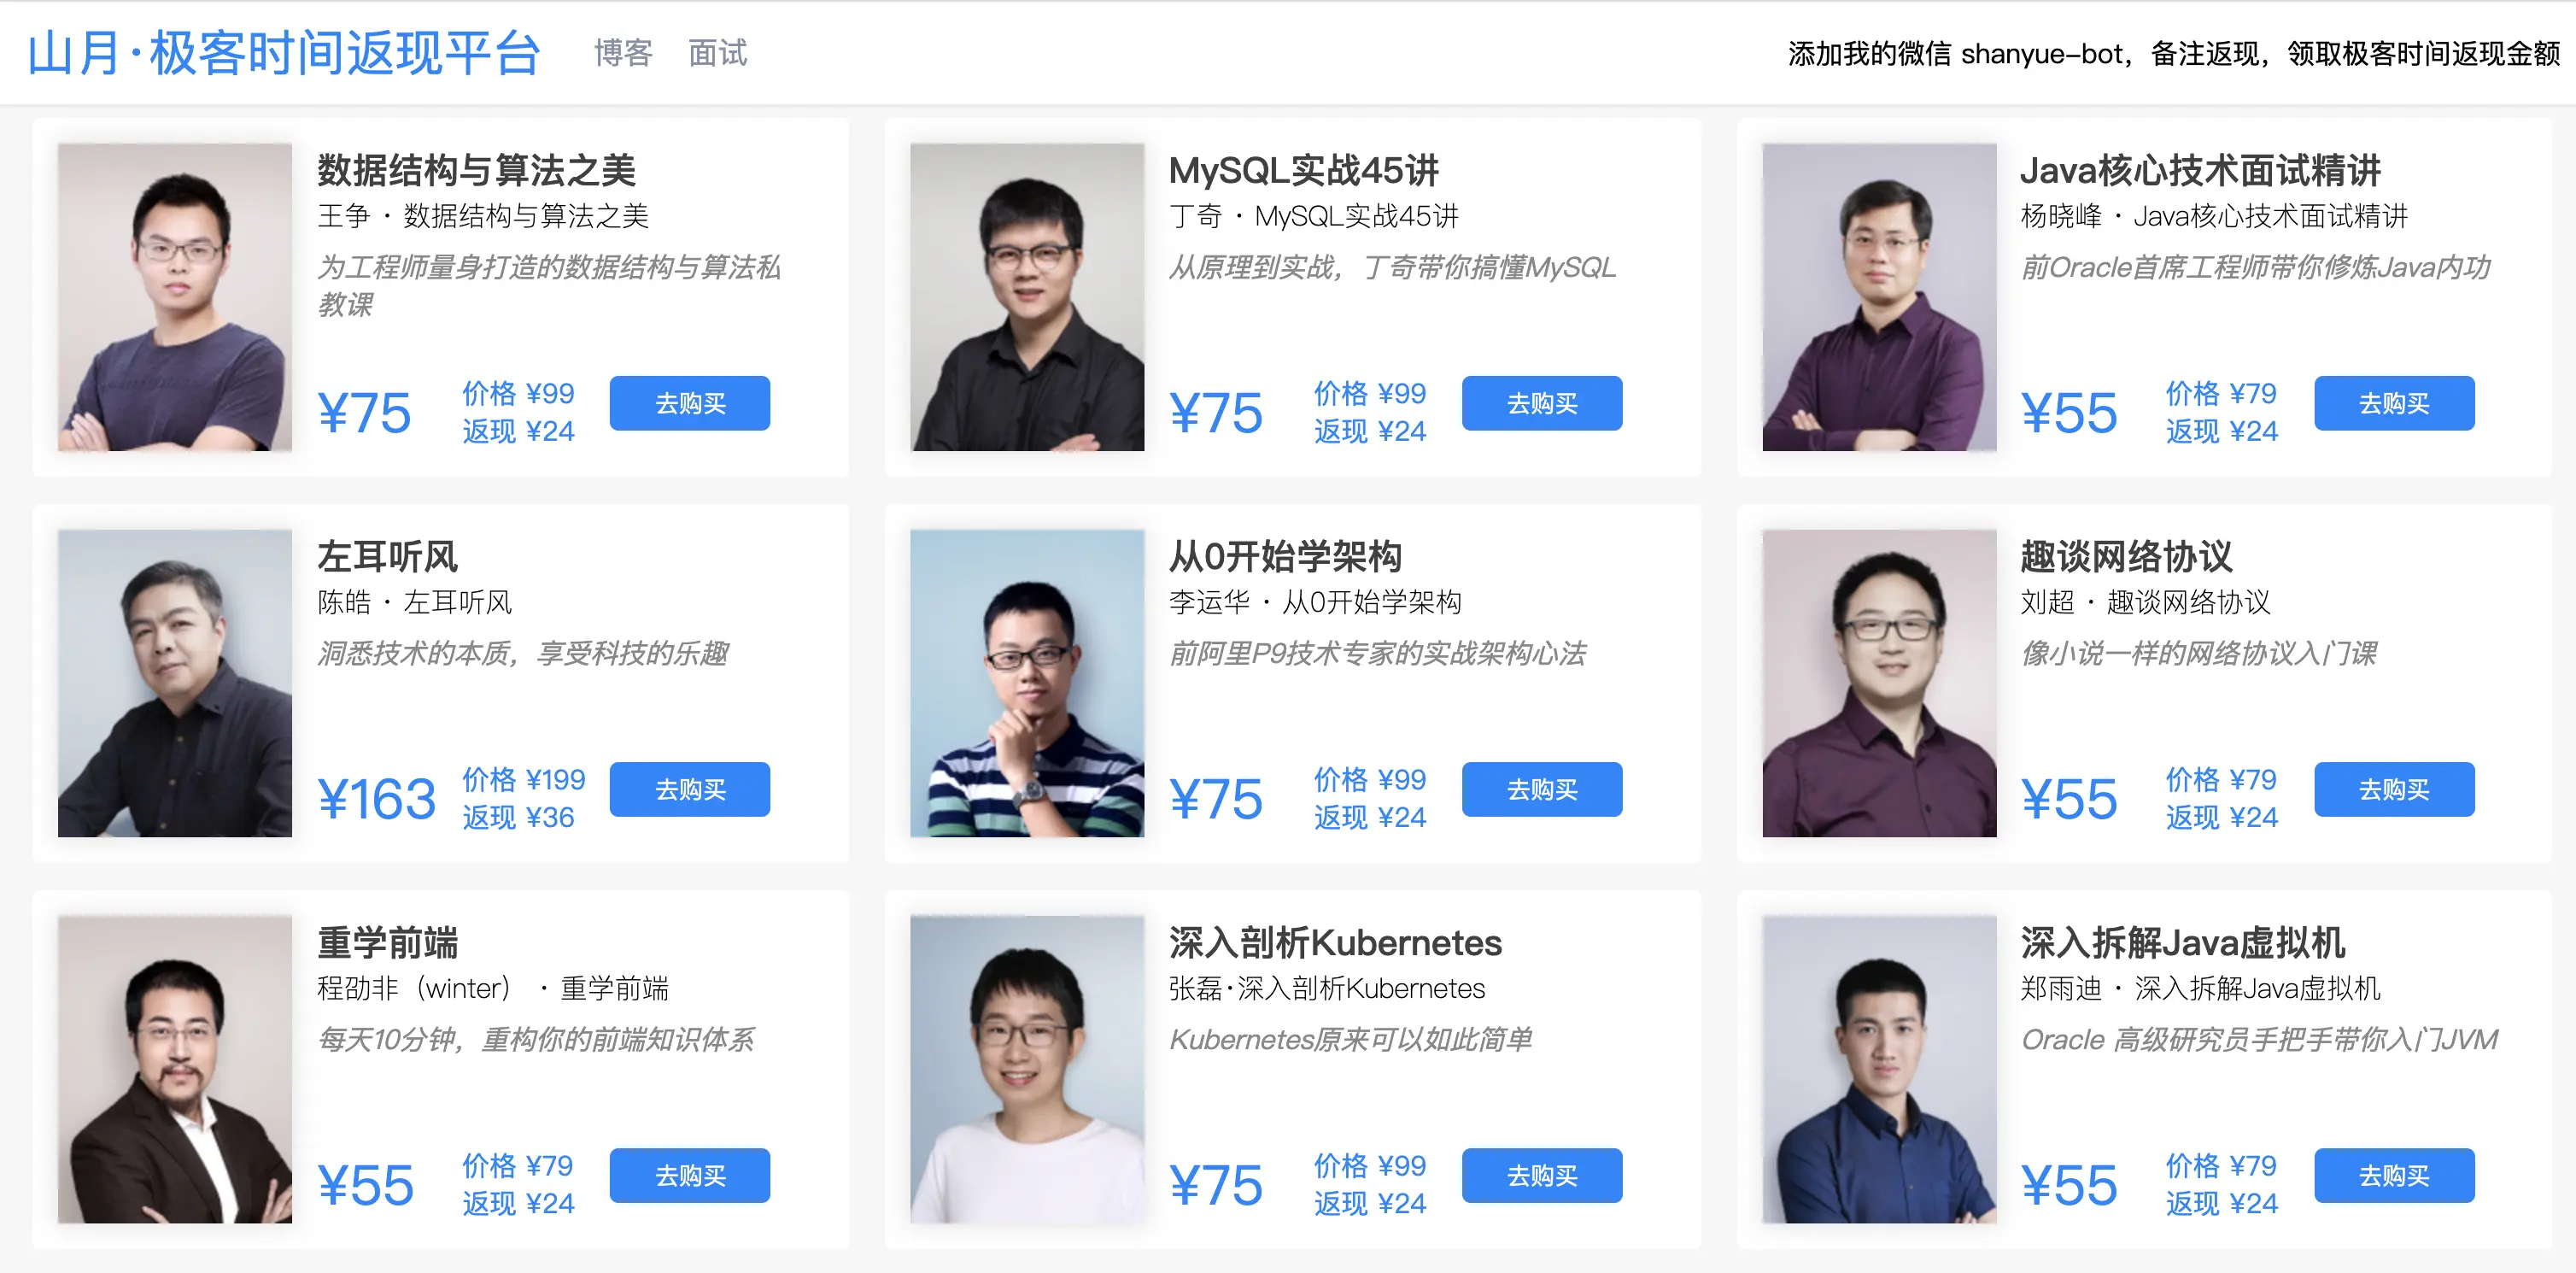The height and width of the screenshot is (1273, 2576).
Task: Click the 山月·极客时间返现平台 site title
Action: pos(284,53)
